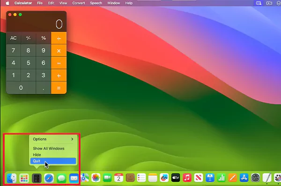The width and height of the screenshot is (281, 186).
Task: Select Hide in the Dock context menu
Action: pos(53,155)
